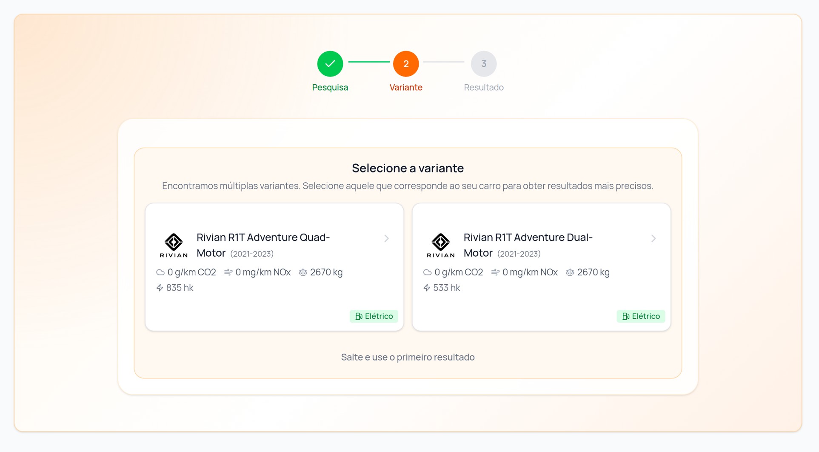Click the 533 hk power value
This screenshot has height=452, width=819.
pos(447,288)
